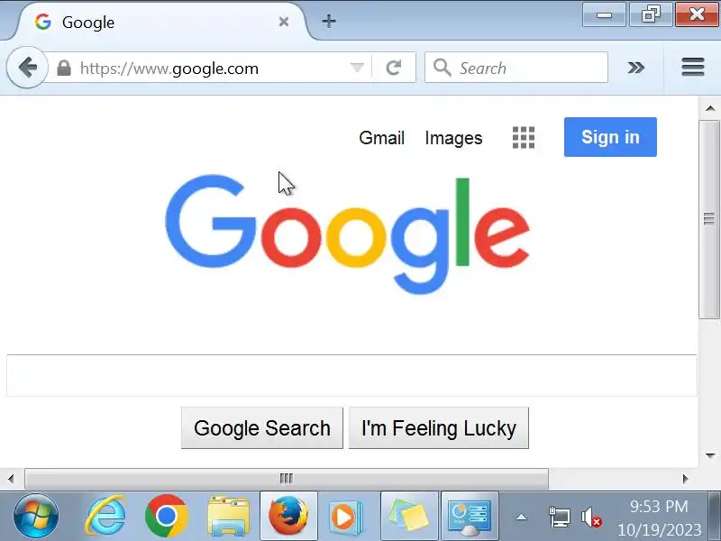Click the Firefox back arrow button
The height and width of the screenshot is (541, 721).
28,68
